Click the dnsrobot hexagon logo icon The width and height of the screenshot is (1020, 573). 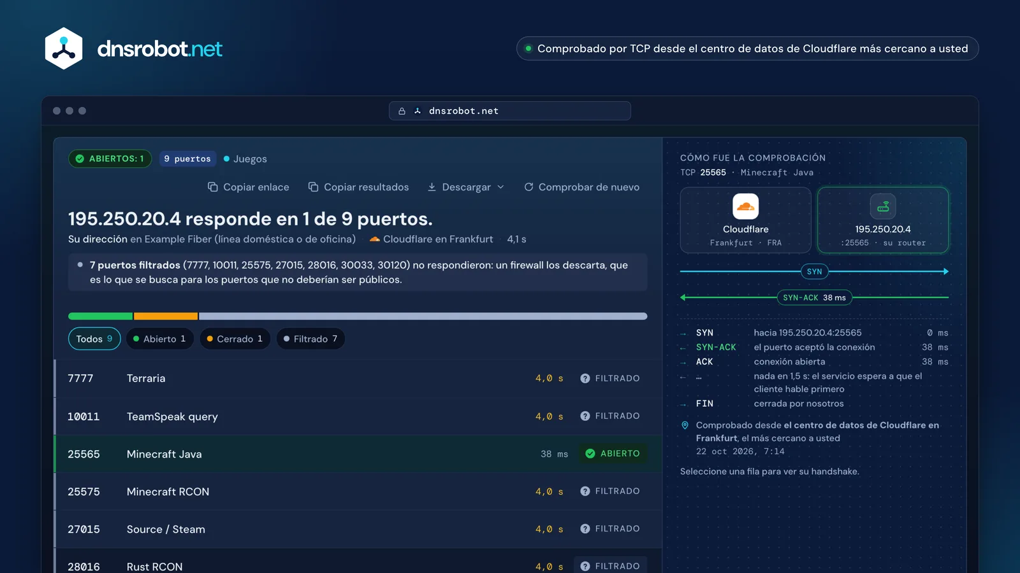[64, 48]
